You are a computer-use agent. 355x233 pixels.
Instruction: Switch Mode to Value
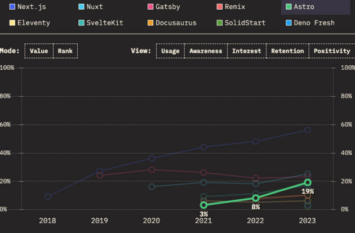39,51
